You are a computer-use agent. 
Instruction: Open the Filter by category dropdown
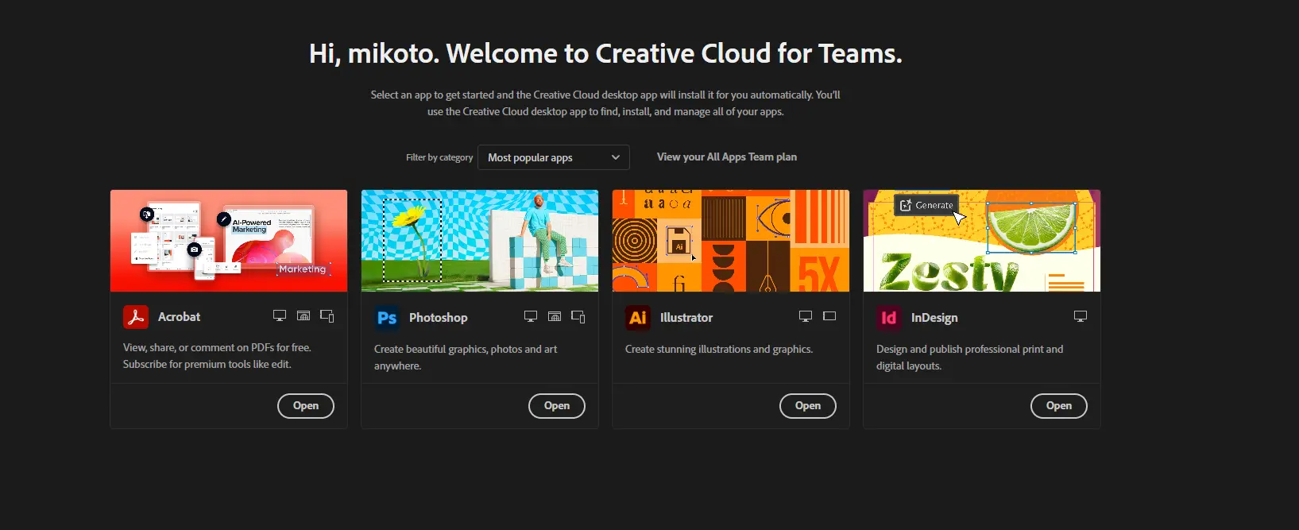click(x=554, y=157)
